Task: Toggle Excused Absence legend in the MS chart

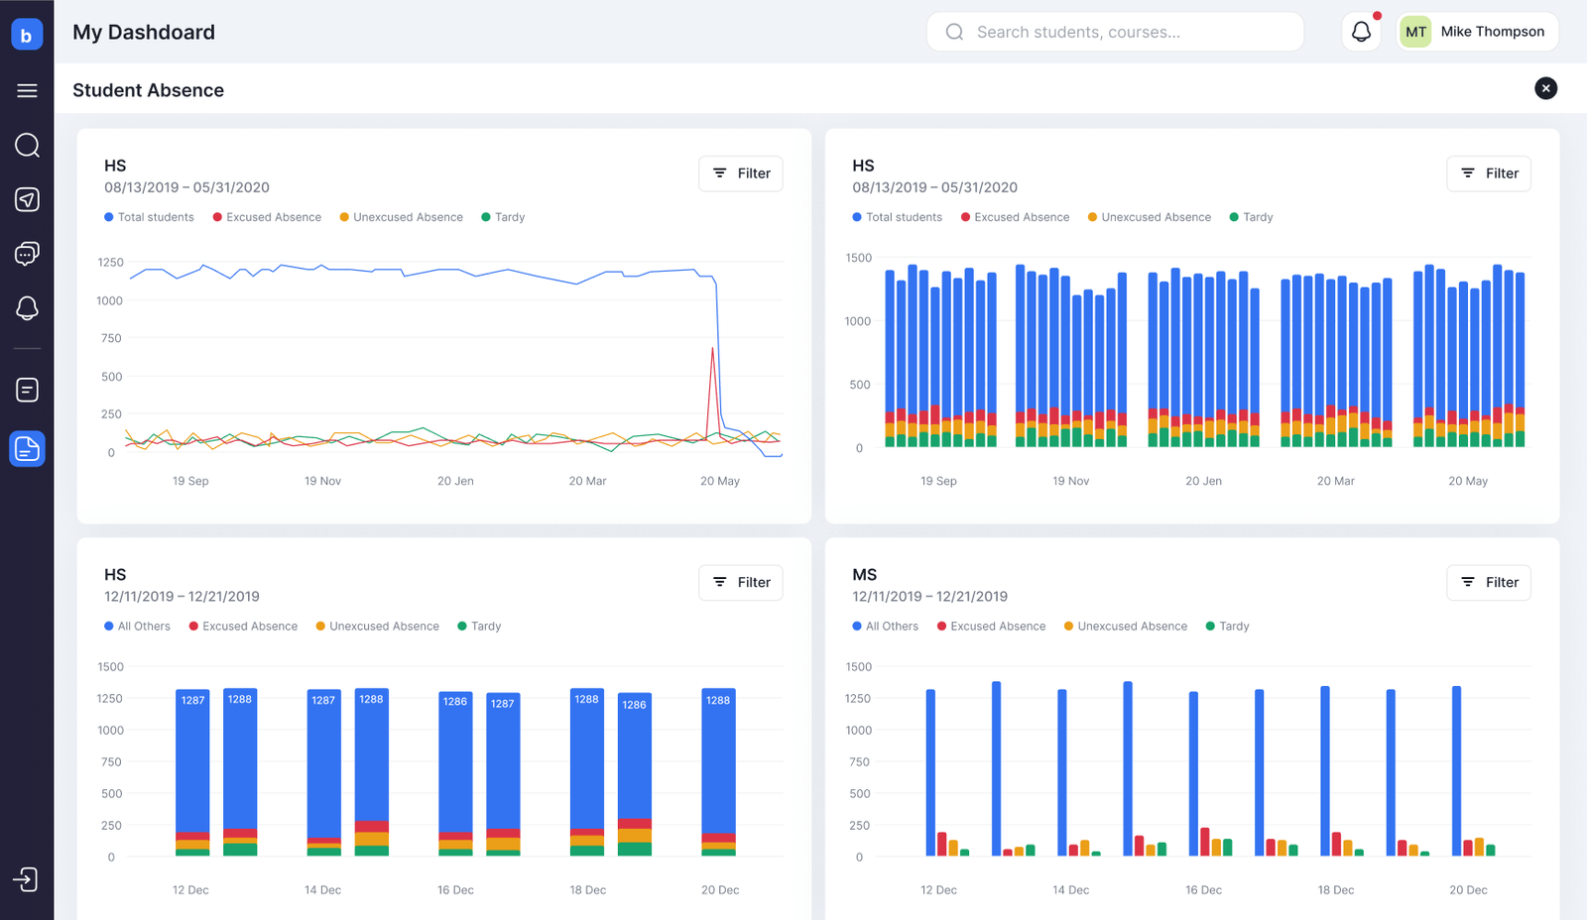Action: (x=991, y=627)
